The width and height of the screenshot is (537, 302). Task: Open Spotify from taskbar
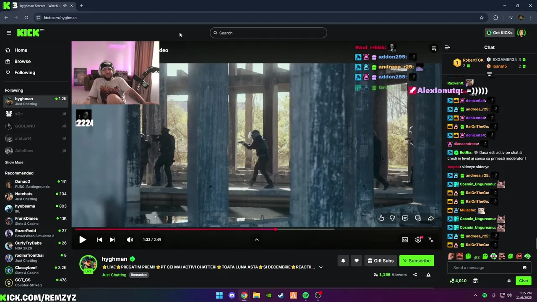coord(305,295)
